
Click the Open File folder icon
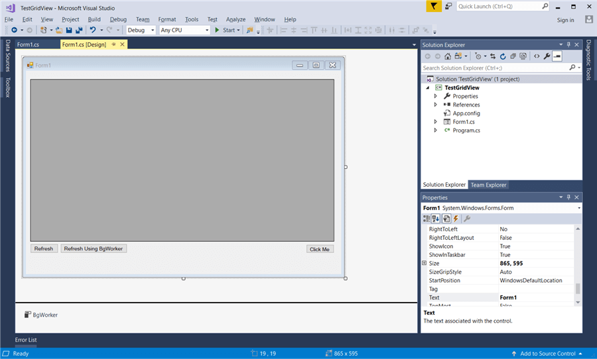(x=59, y=30)
